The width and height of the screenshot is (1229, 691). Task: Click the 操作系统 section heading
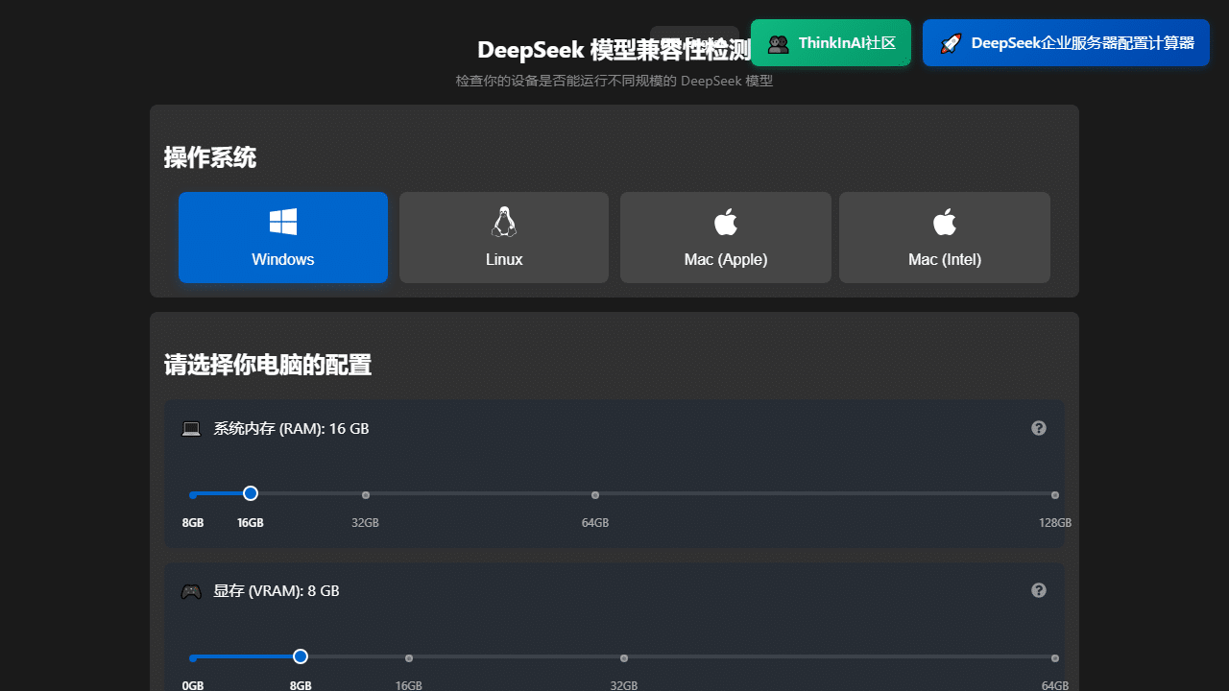(210, 157)
